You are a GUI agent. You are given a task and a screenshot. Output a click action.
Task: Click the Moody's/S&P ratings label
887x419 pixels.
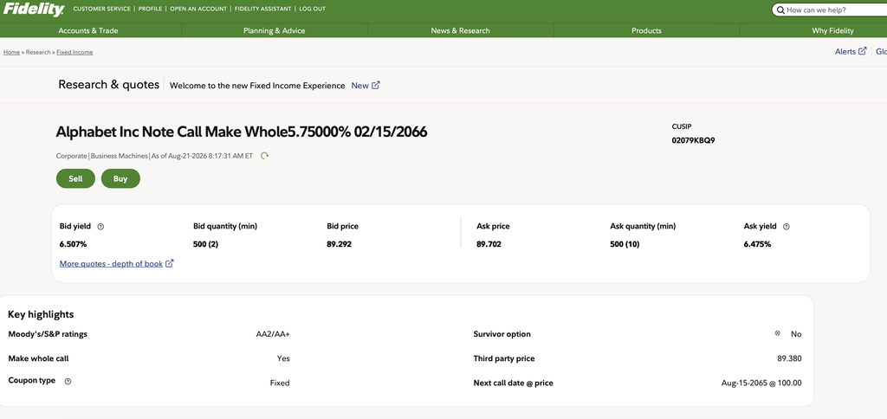pos(48,334)
